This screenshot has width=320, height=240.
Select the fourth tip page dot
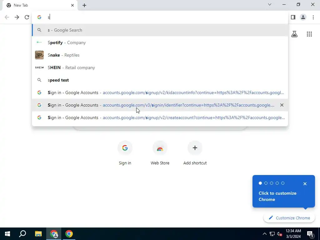[x=277, y=183]
